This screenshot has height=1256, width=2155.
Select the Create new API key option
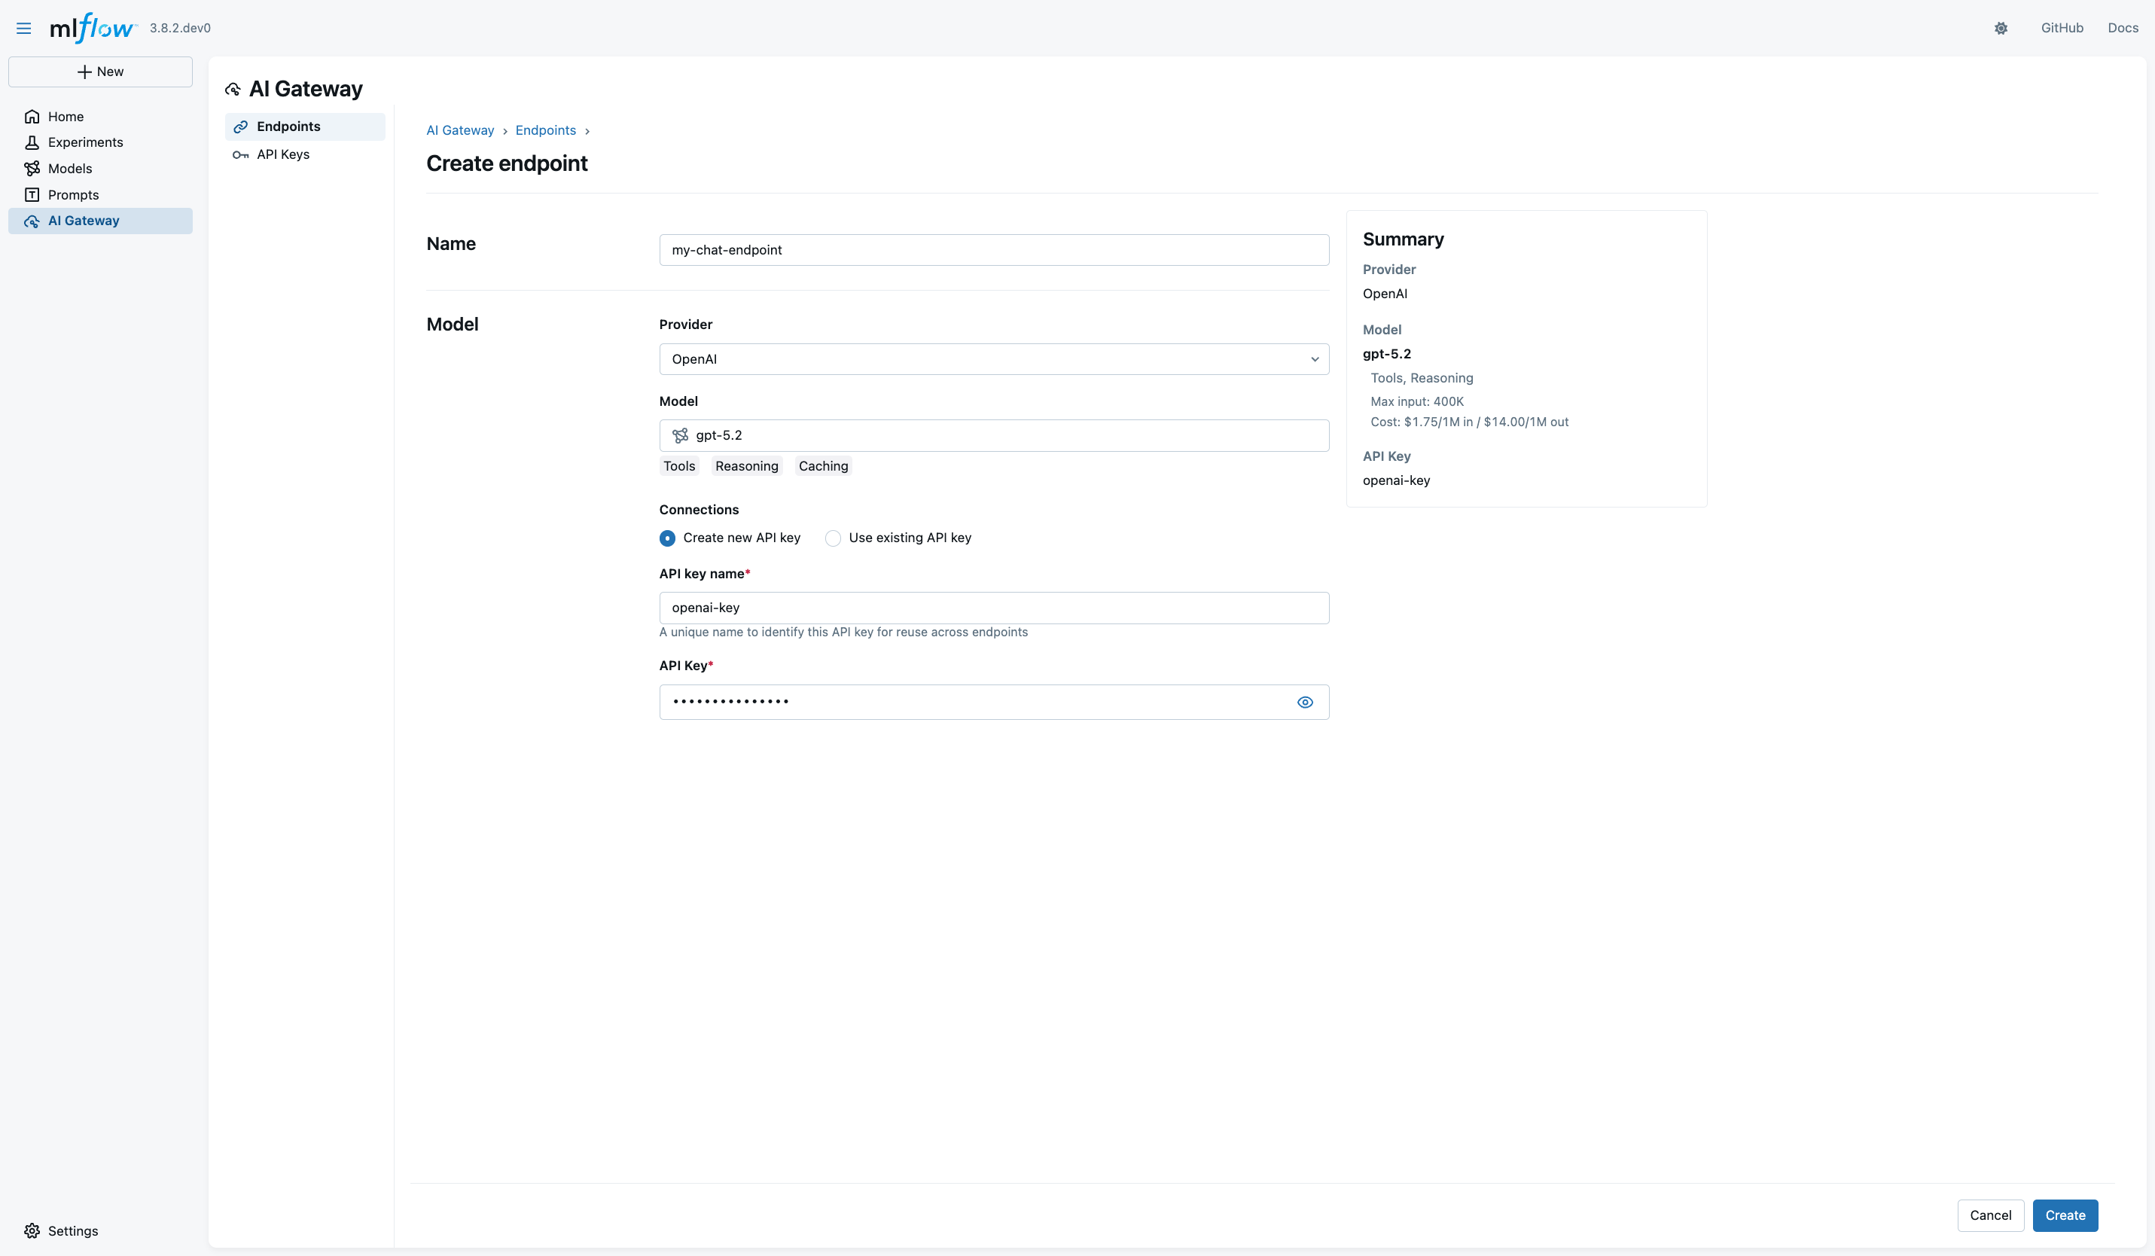tap(667, 538)
